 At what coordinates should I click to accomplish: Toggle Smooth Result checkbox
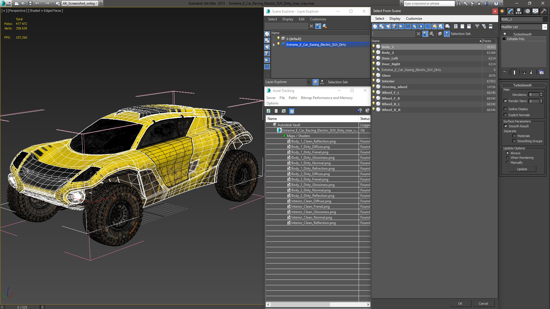(506, 126)
